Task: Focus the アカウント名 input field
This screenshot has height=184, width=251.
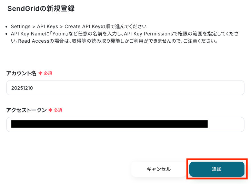Action: click(138, 88)
